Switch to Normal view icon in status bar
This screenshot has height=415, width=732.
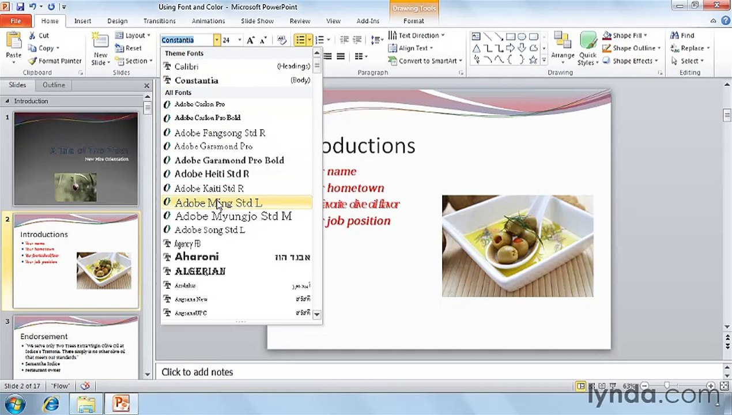click(581, 386)
